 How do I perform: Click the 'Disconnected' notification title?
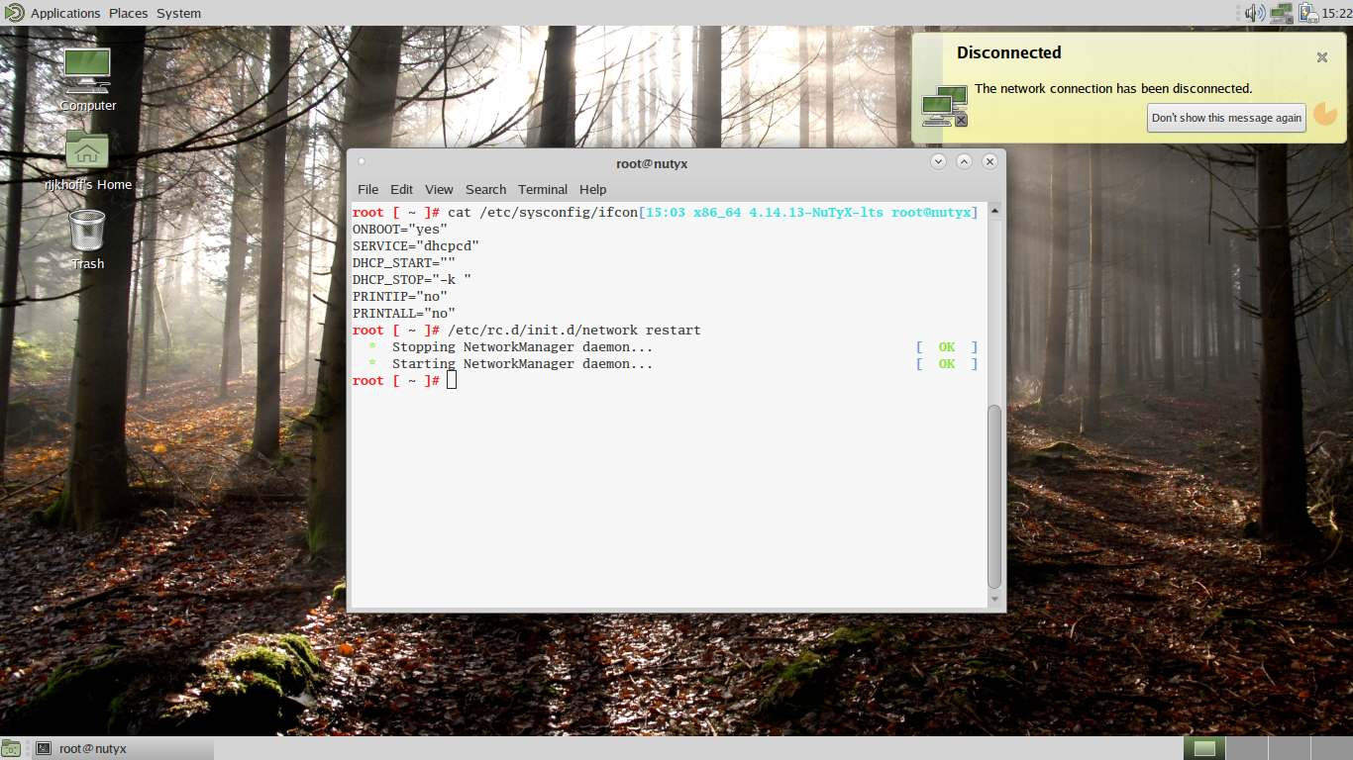coord(1008,53)
